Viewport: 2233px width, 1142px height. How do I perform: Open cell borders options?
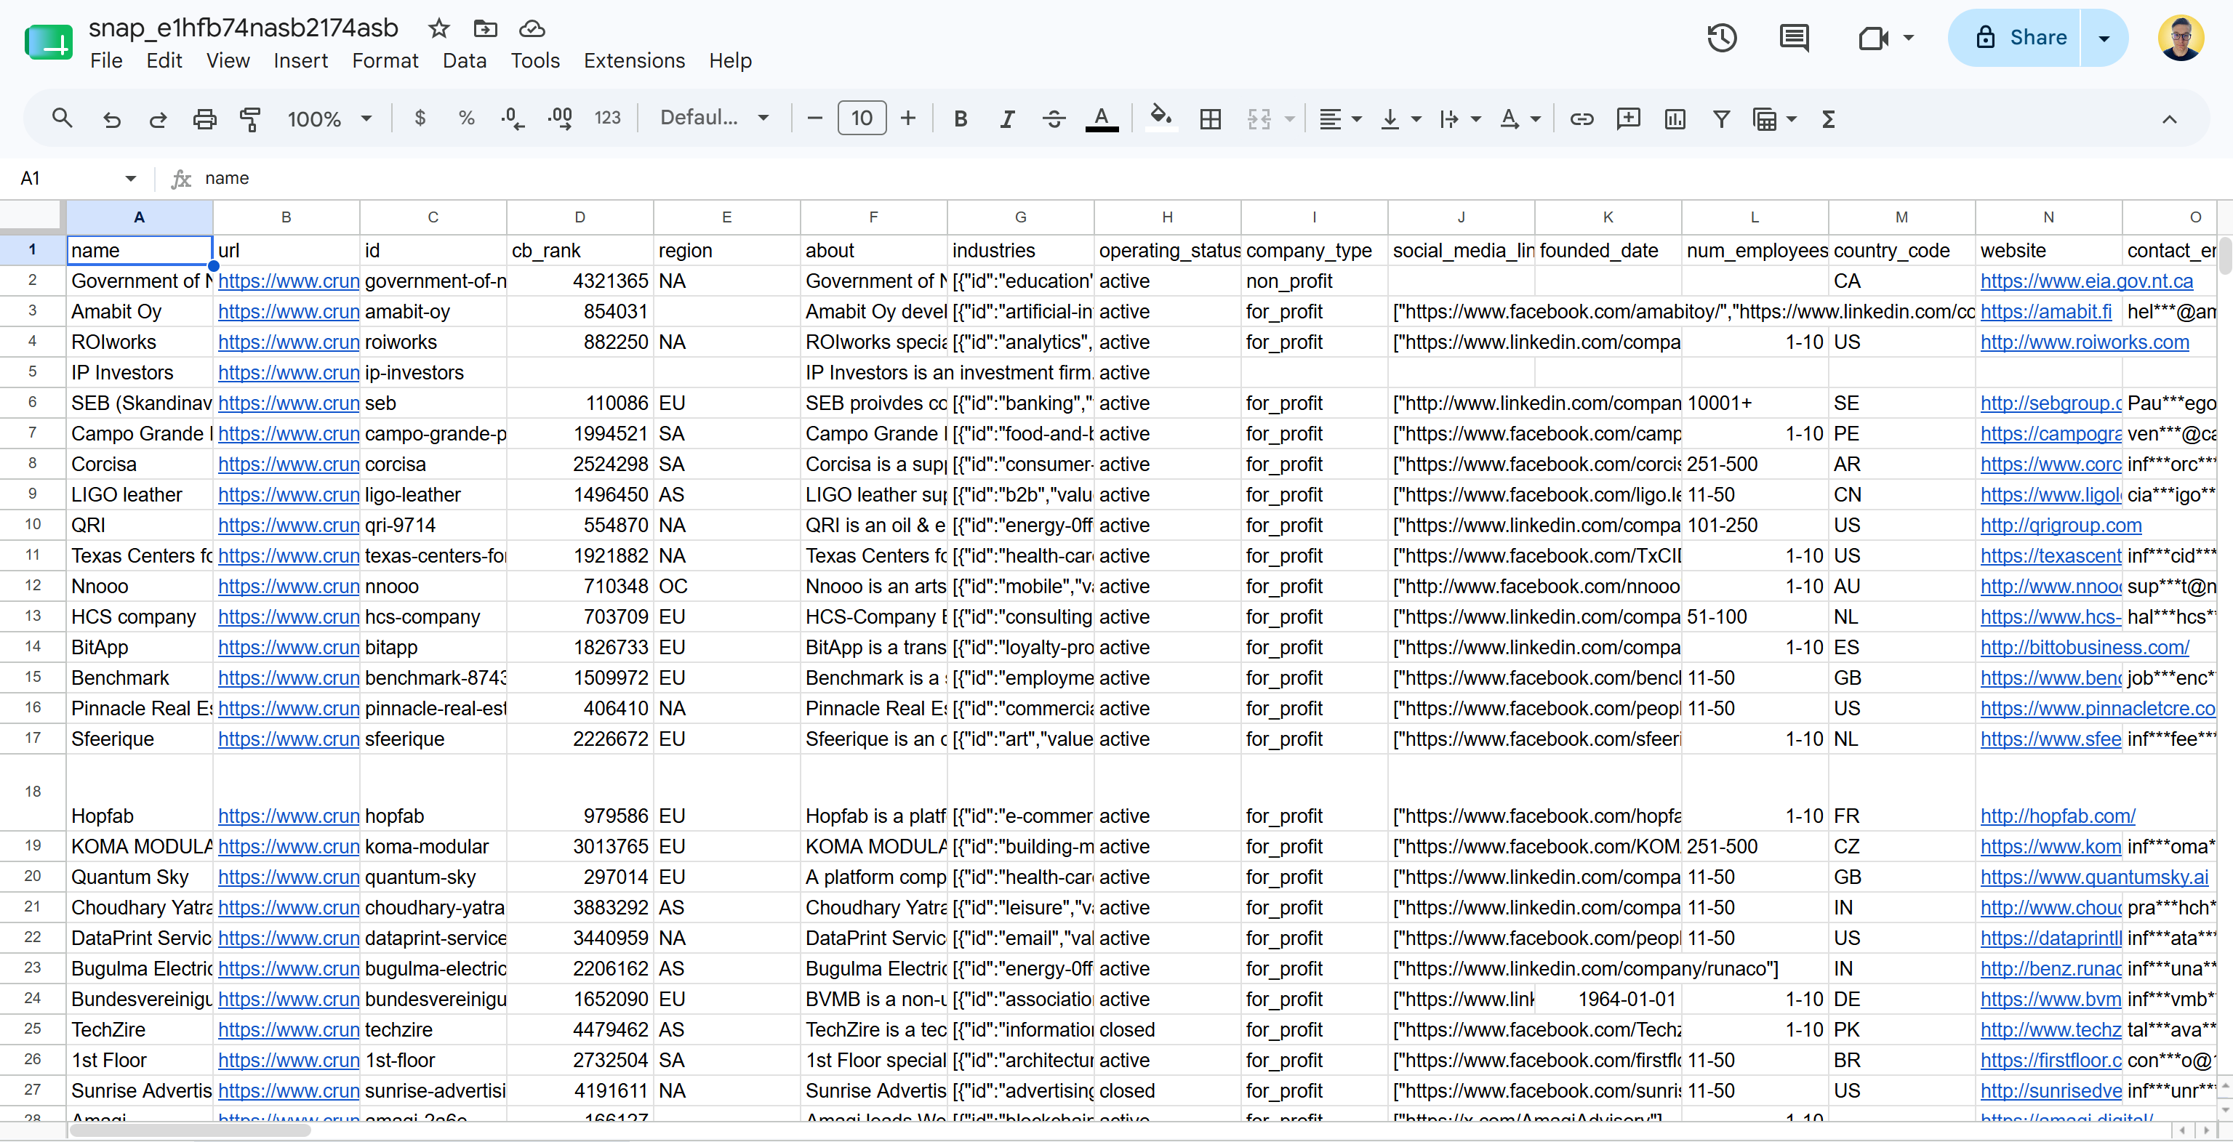(1210, 118)
